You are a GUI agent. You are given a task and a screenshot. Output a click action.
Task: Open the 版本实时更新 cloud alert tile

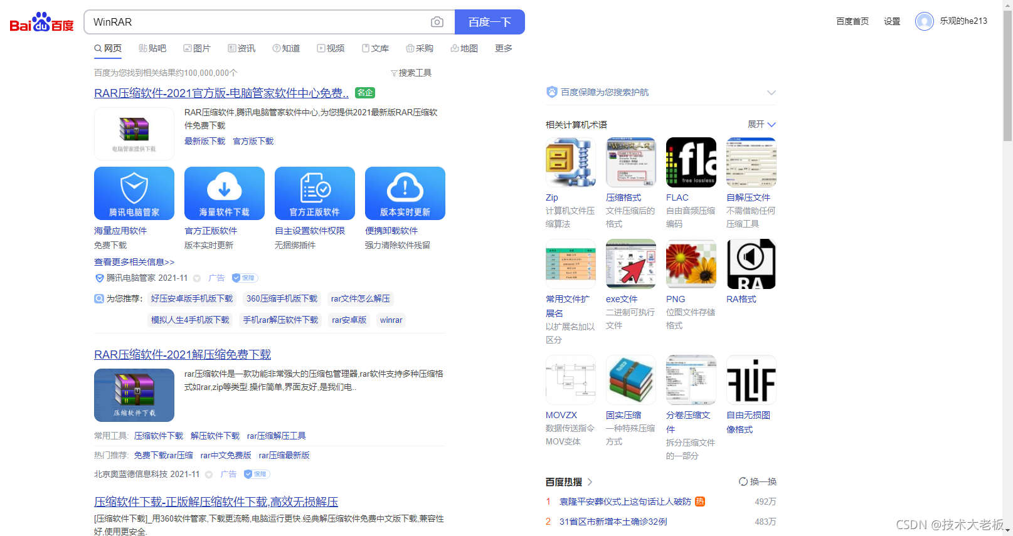coord(405,193)
